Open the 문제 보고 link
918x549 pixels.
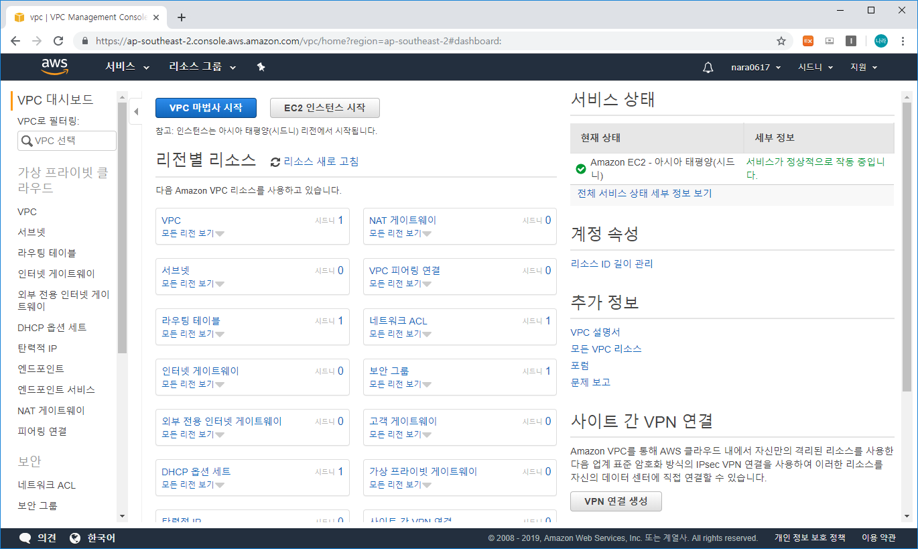pyautogui.click(x=590, y=382)
